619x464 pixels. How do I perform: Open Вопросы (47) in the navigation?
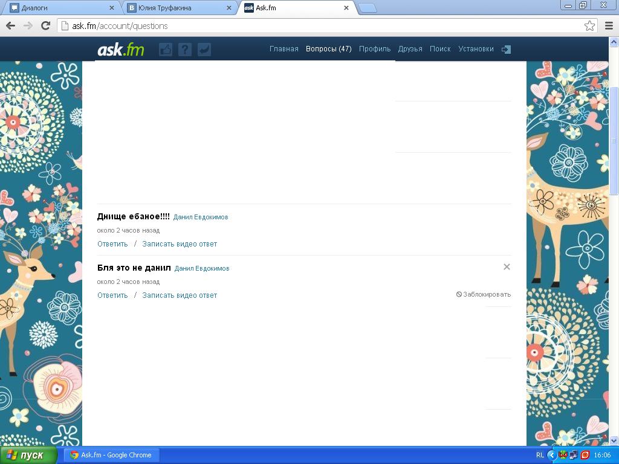point(328,49)
